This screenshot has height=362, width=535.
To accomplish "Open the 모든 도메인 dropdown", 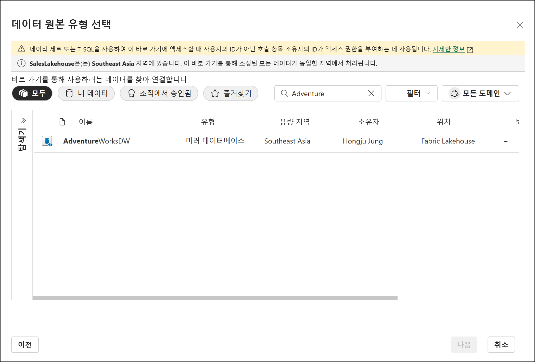I will pyautogui.click(x=480, y=94).
